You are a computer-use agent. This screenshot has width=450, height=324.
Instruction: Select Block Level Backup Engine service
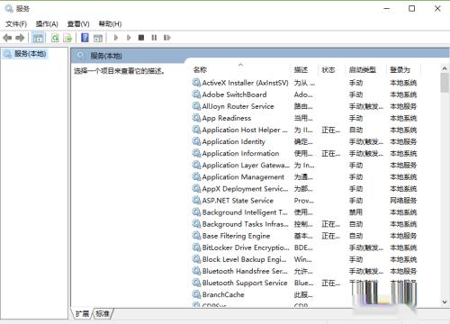click(x=304, y=259)
